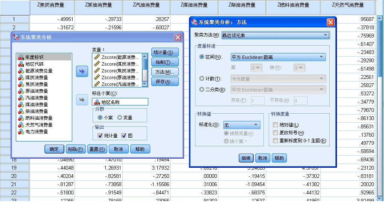Viewport: 384px width, 209px height.
Task: Toggle the 图 output checkbox
Action: coord(124,136)
